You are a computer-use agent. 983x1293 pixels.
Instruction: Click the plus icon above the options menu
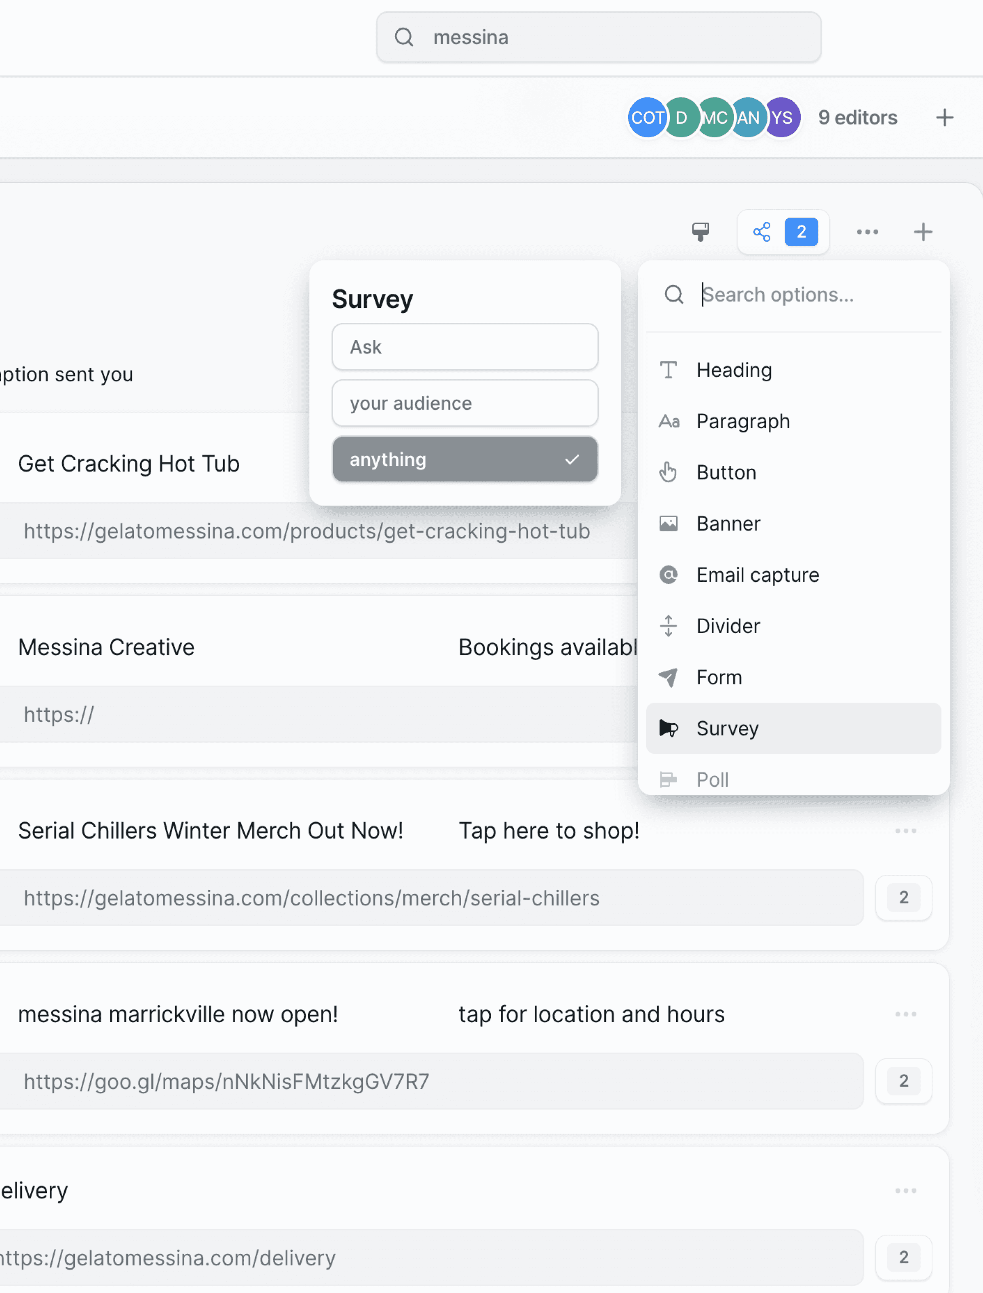tap(923, 232)
